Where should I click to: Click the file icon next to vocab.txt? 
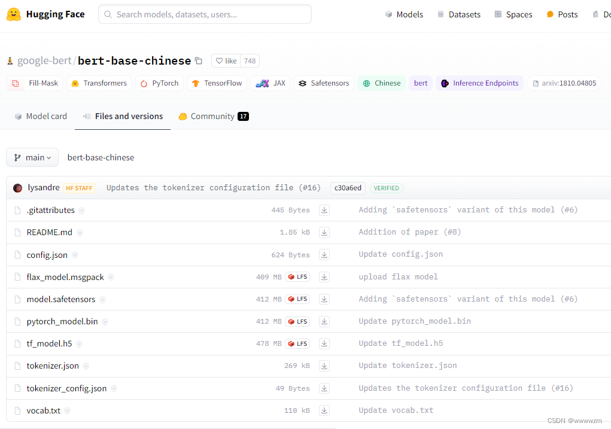pyautogui.click(x=17, y=410)
